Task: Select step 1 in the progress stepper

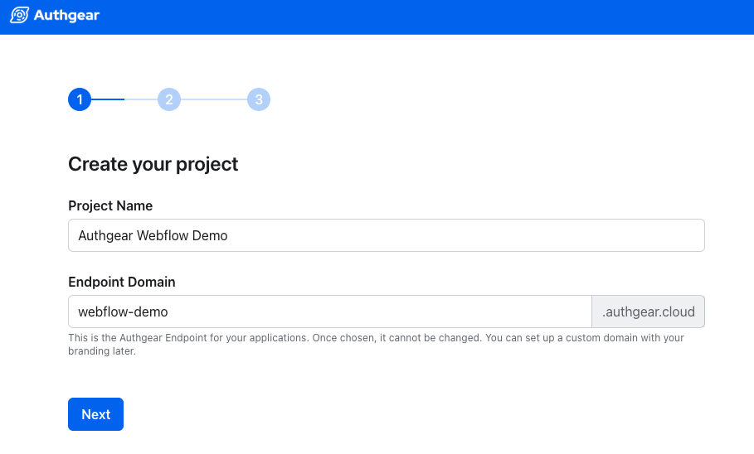Action: click(80, 99)
